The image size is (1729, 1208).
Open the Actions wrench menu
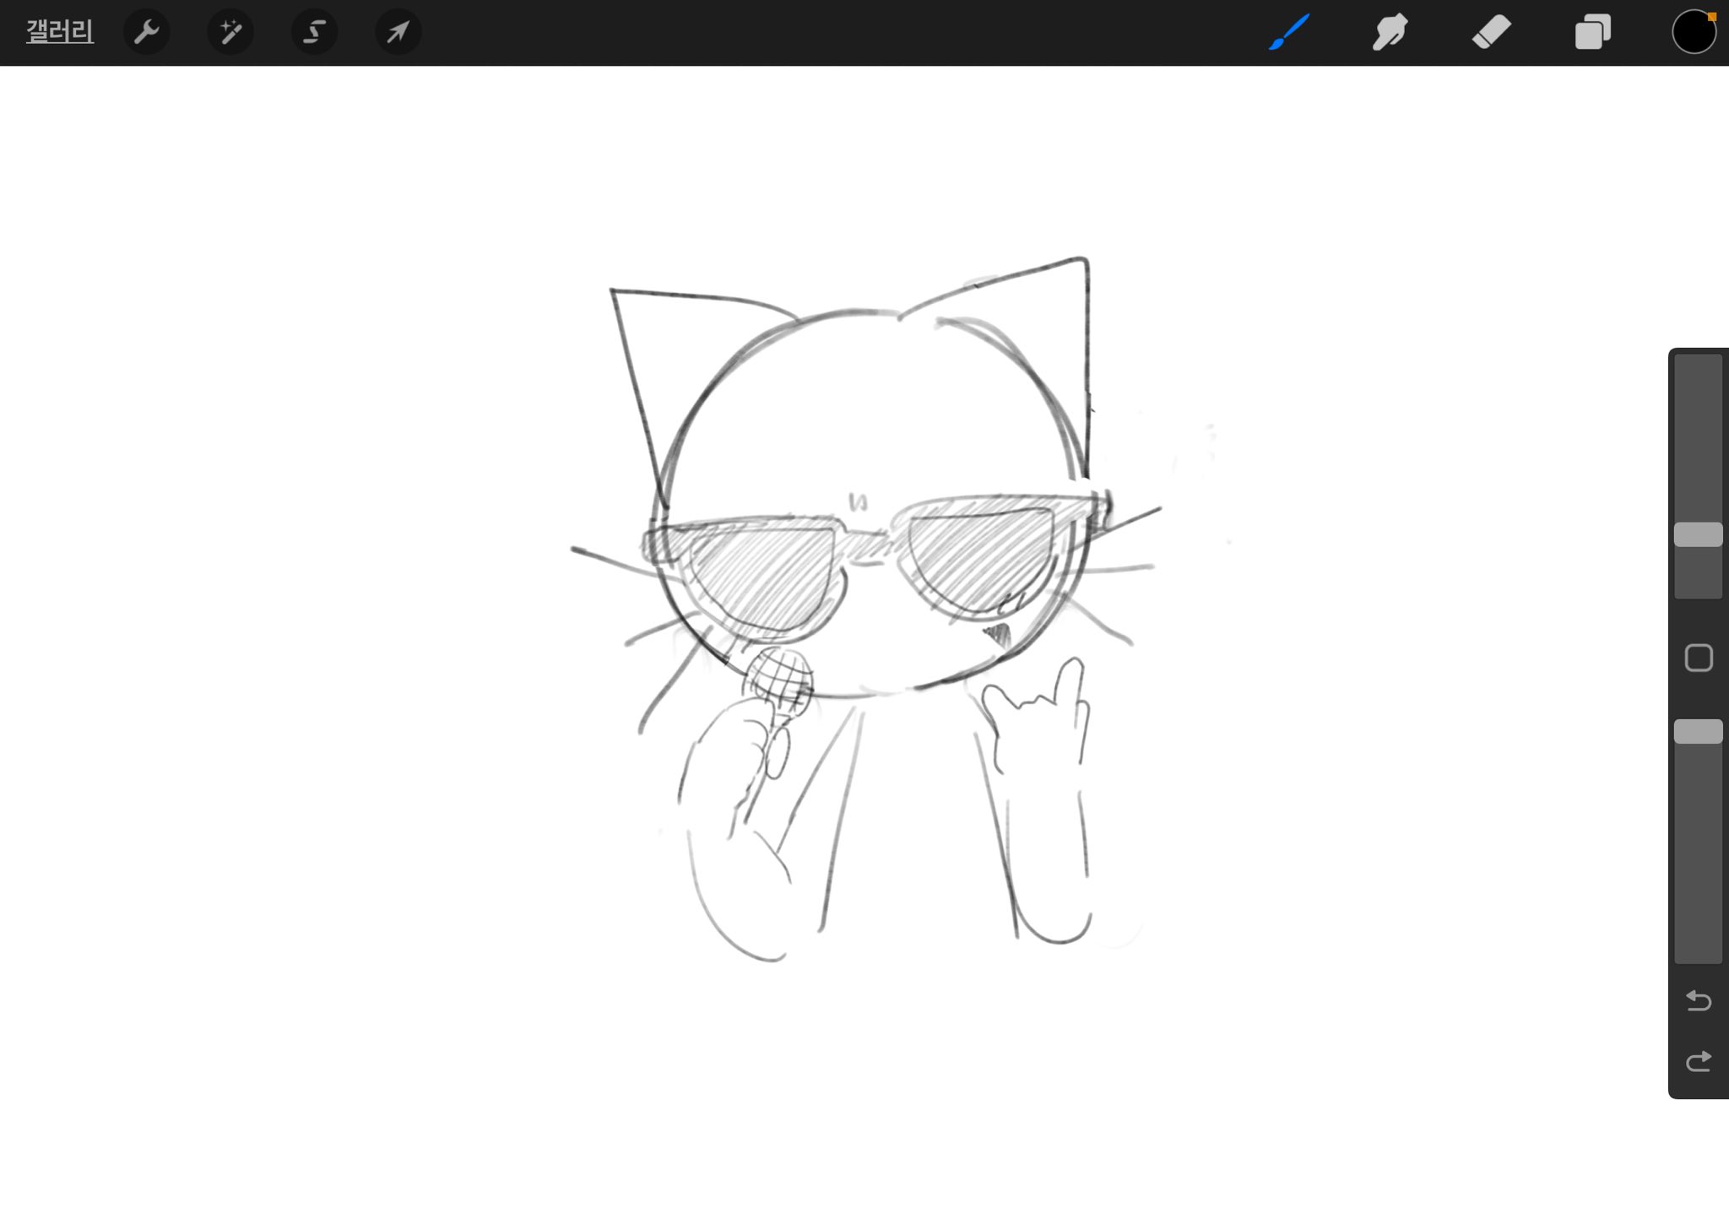point(147,32)
